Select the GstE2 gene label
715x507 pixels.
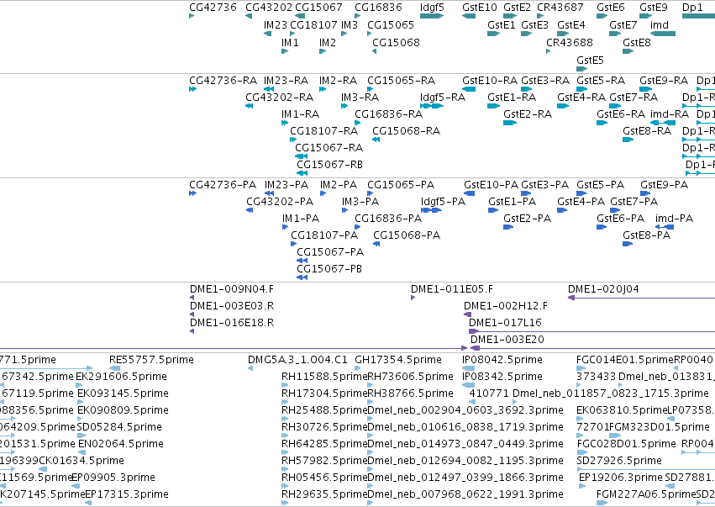click(x=517, y=8)
